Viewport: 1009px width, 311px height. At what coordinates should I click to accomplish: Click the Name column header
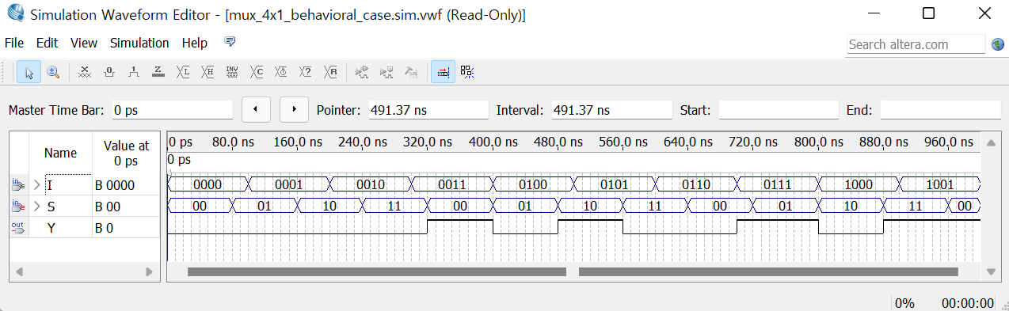[x=60, y=153]
